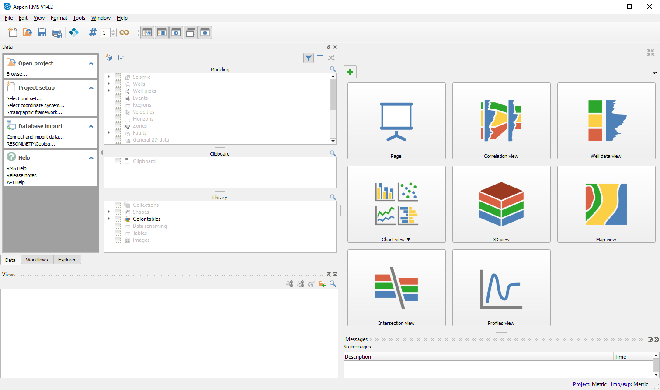The image size is (660, 390).
Task: Check the box next to Collections
Action: tap(118, 205)
